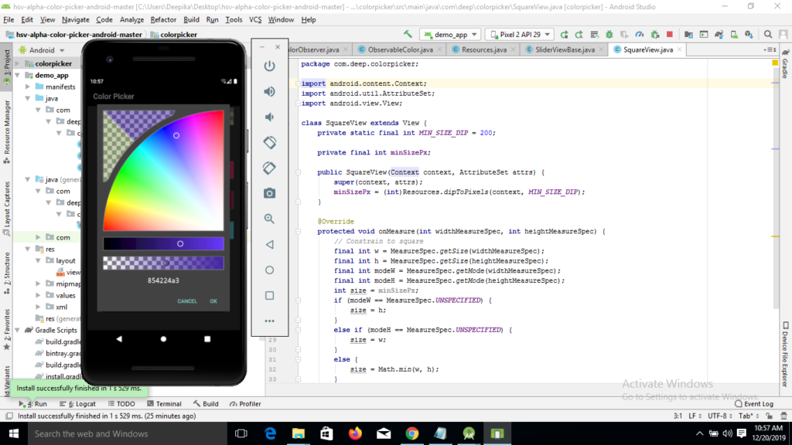Take a screenshot in the emulator
792x445 pixels.
[269, 195]
